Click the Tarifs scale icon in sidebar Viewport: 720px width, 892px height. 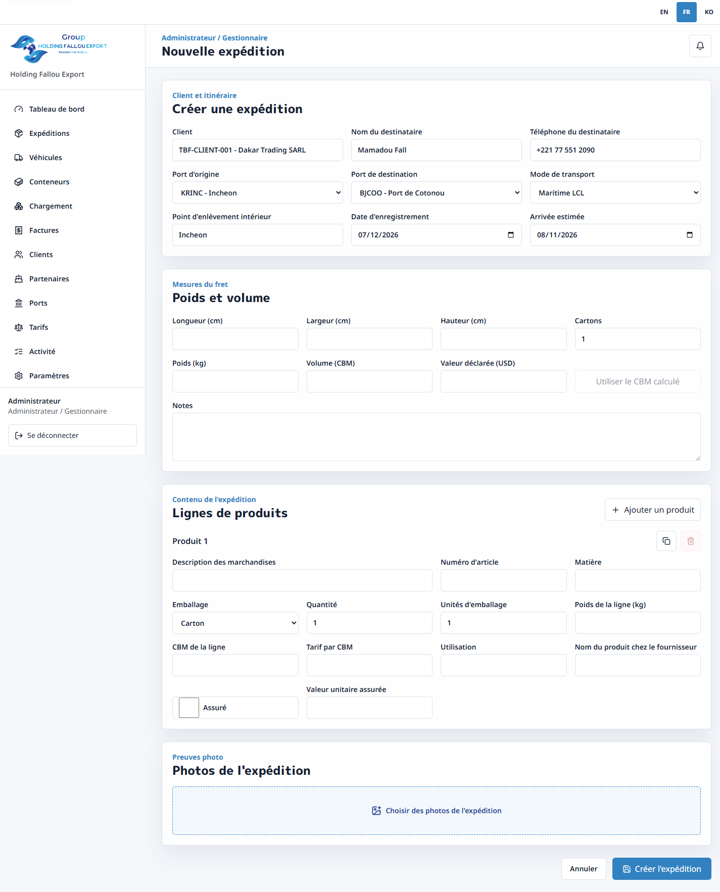point(19,327)
